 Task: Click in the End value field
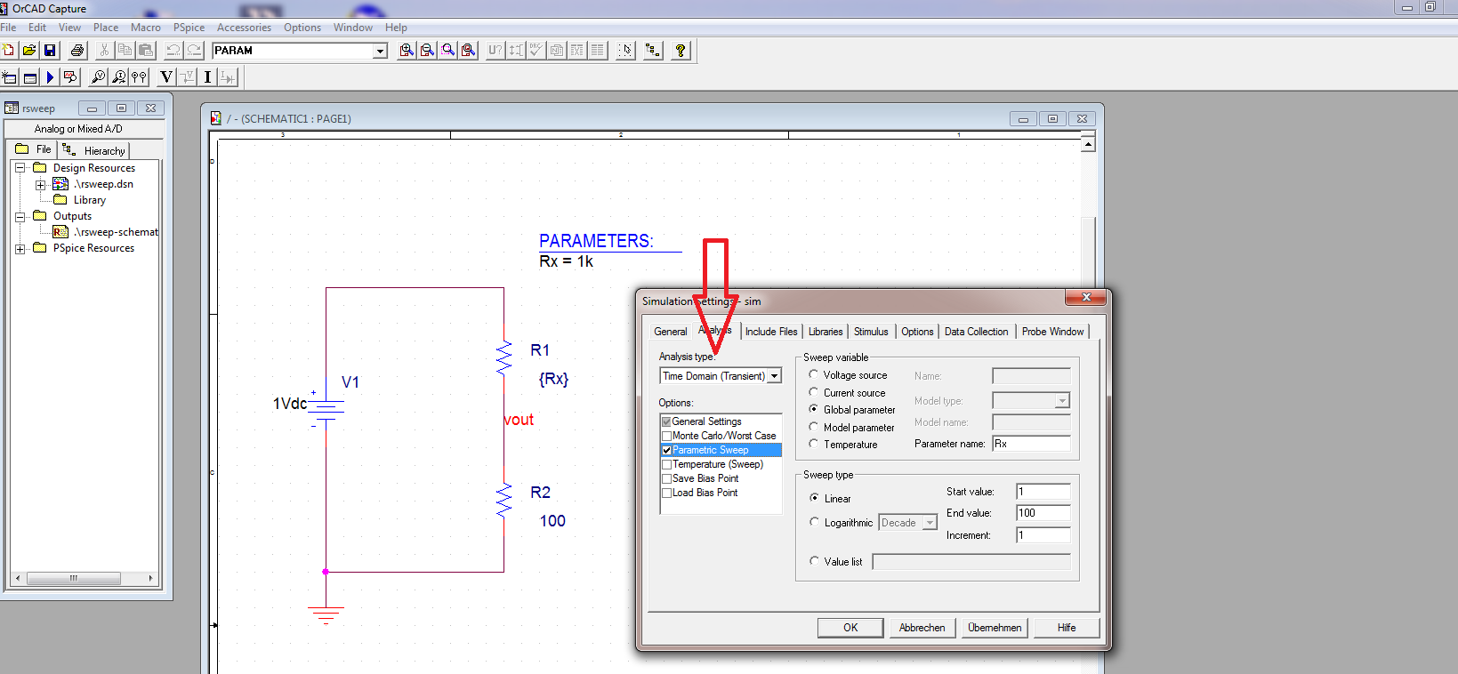coord(1043,513)
